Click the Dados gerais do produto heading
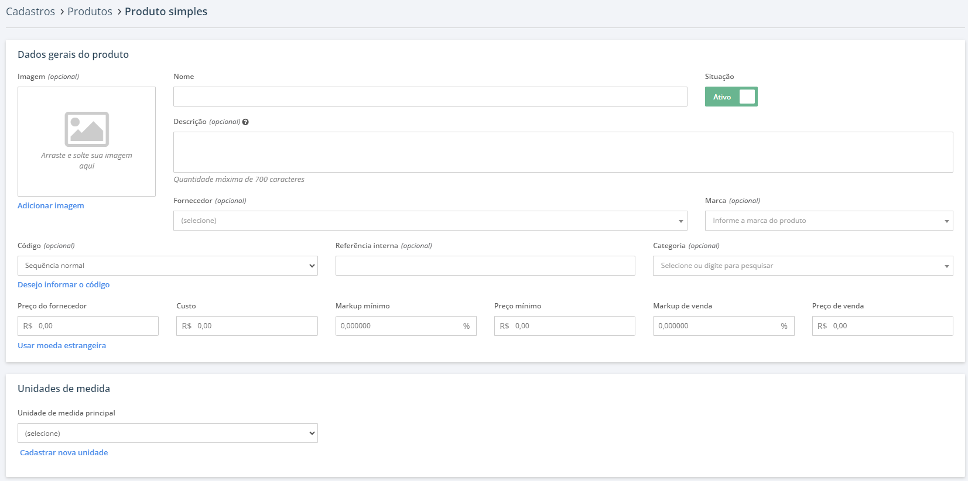This screenshot has height=481, width=968. tap(73, 54)
